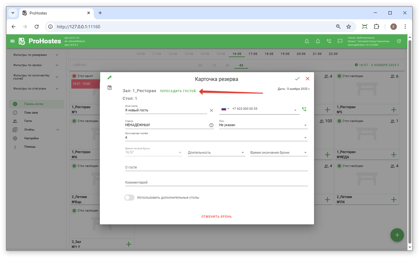The width and height of the screenshot is (419, 260).
Task: Select country flag code dropdown
Action: (x=225, y=109)
